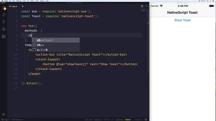Open the Go menu

(x=28, y=1)
